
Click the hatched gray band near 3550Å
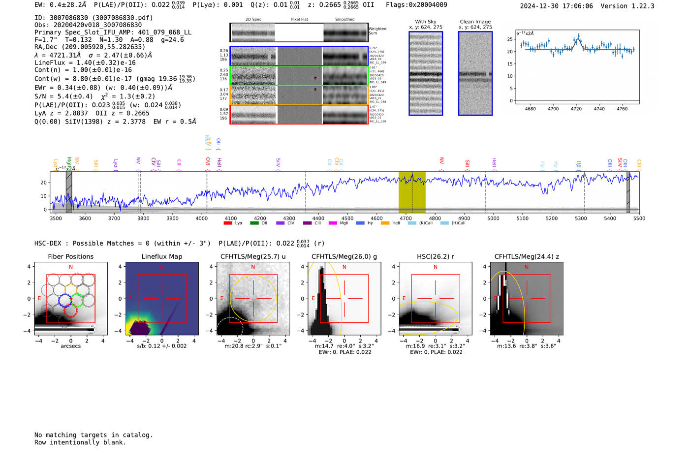pos(69,192)
